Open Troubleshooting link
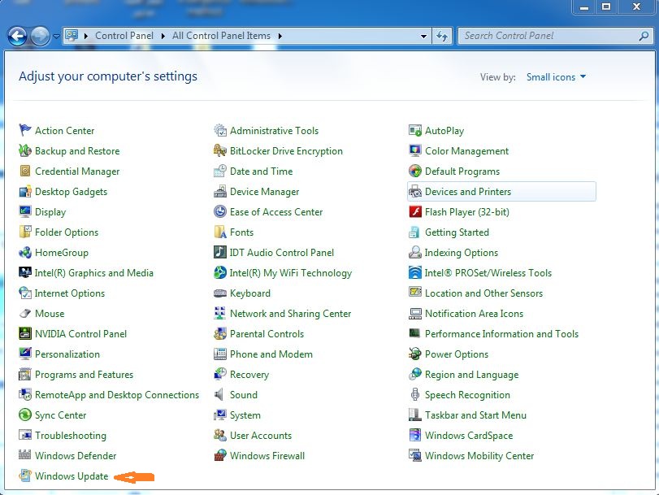Image resolution: width=659 pixels, height=495 pixels. pos(71,436)
